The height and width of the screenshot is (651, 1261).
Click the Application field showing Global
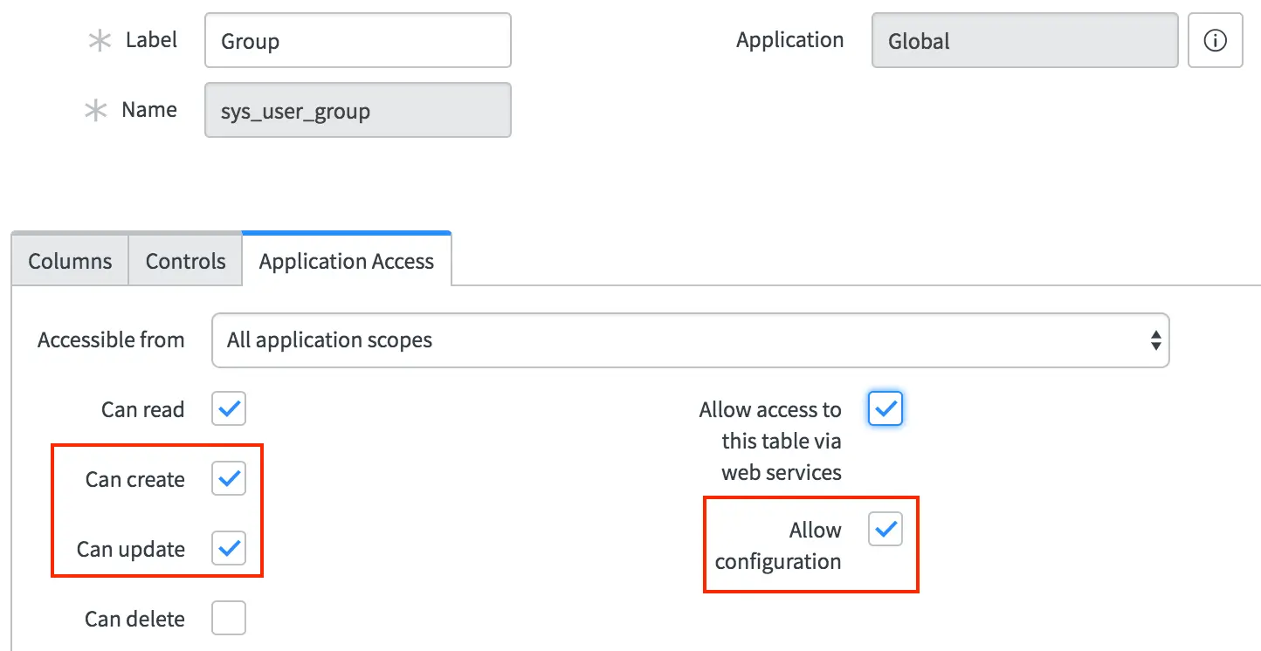pyautogui.click(x=1025, y=40)
